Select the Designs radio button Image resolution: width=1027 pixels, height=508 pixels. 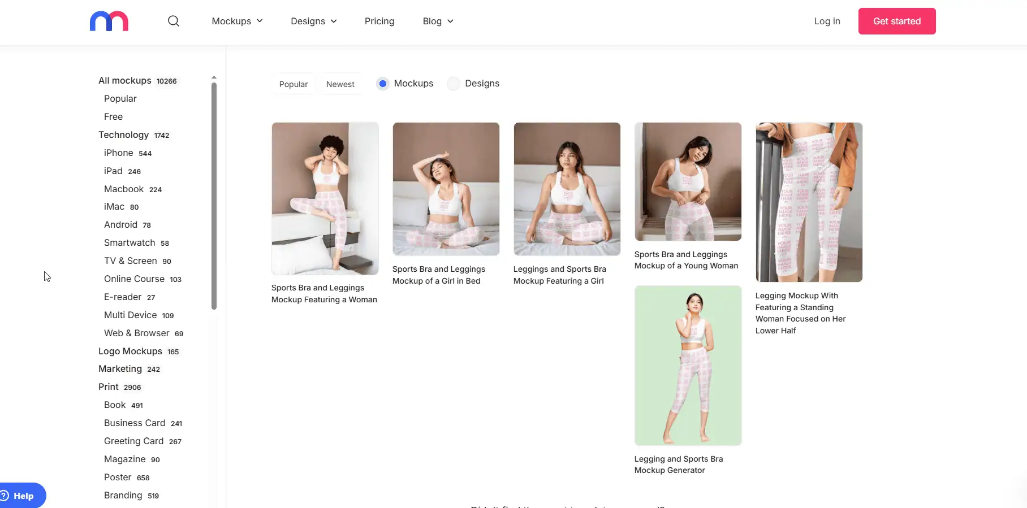(x=454, y=84)
